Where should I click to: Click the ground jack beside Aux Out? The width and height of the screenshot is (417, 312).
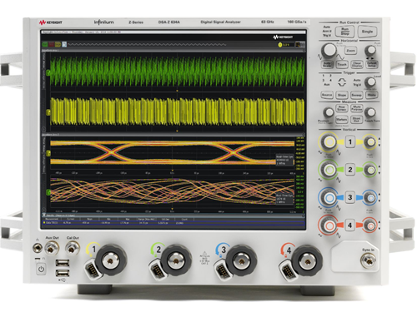click(x=38, y=248)
